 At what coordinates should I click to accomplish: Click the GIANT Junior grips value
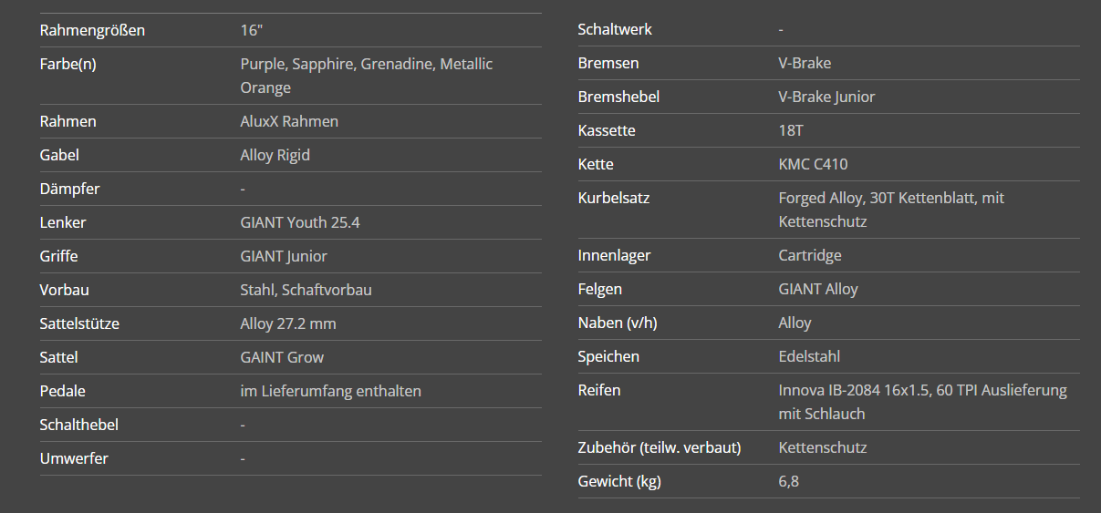(x=284, y=256)
